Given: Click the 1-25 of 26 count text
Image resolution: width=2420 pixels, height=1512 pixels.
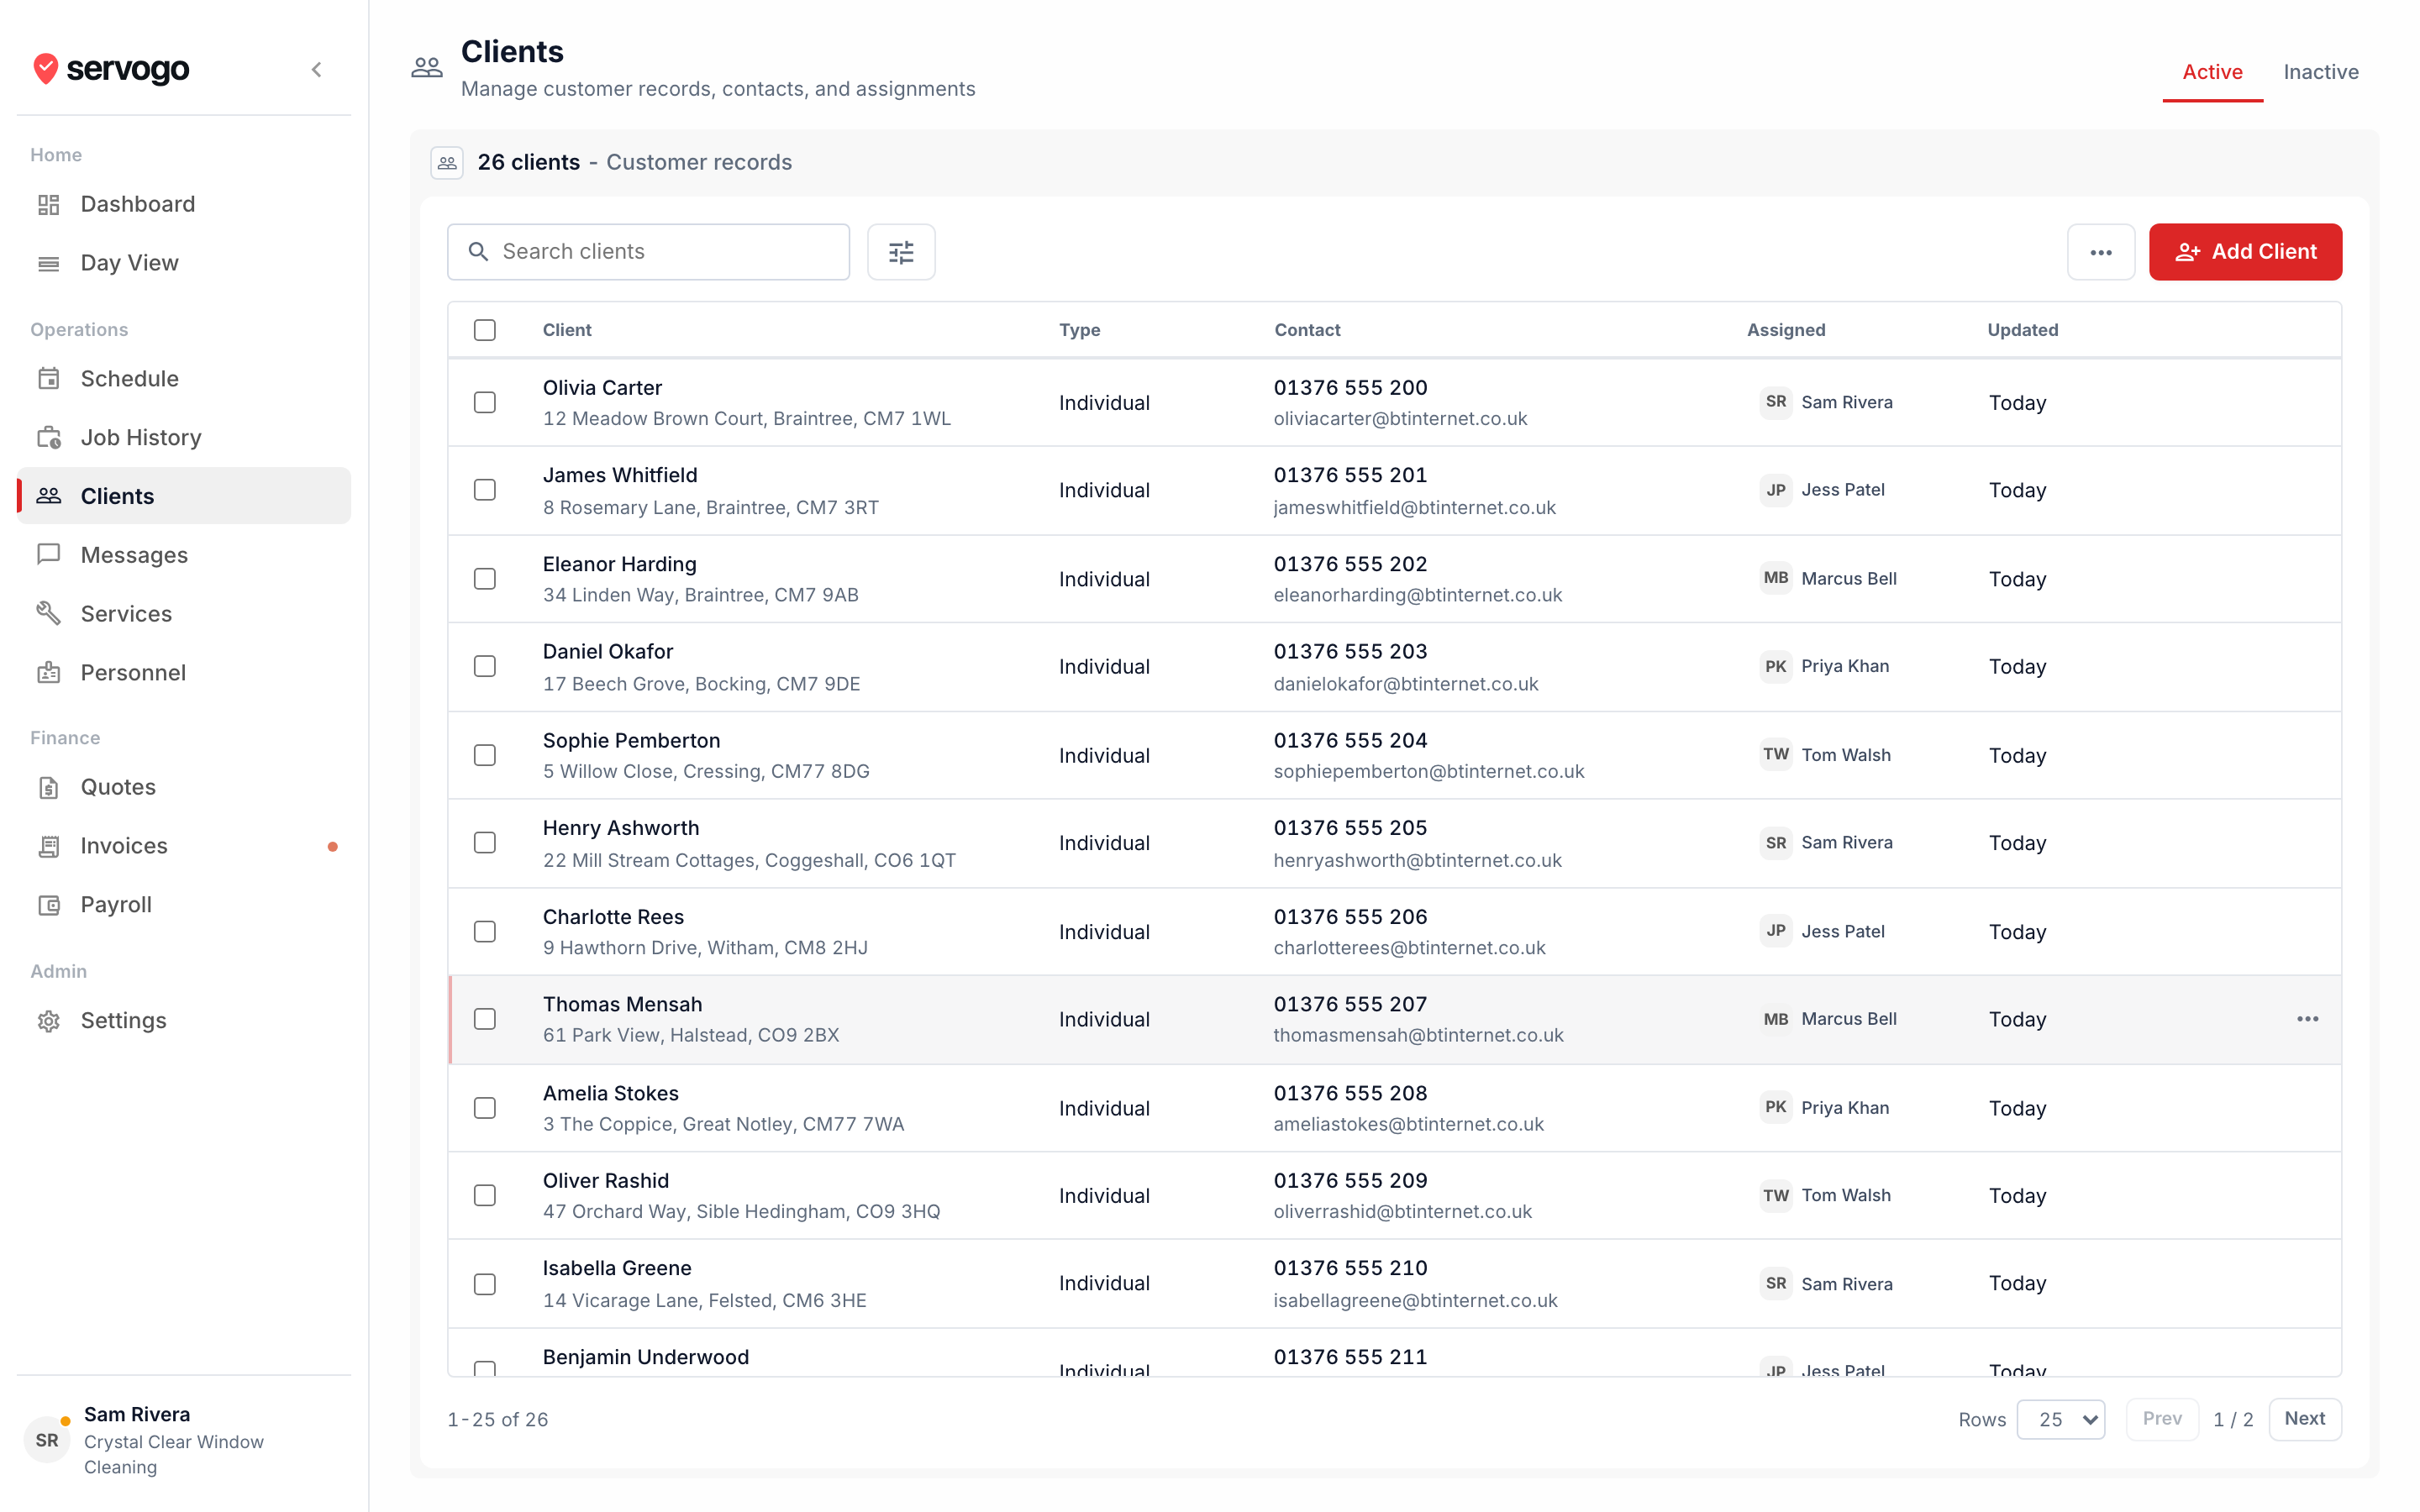Looking at the screenshot, I should (498, 1420).
